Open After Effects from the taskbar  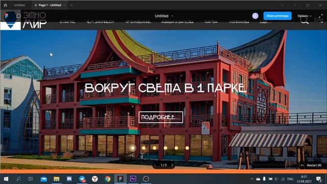(x=133, y=179)
